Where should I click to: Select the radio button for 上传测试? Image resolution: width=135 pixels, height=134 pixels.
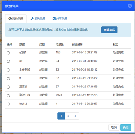[x=8, y=70]
